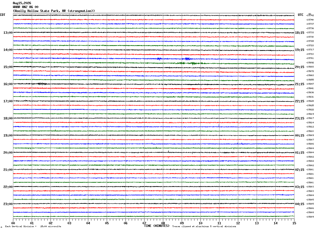Click the black seismic burst after 16:00

click(42, 84)
